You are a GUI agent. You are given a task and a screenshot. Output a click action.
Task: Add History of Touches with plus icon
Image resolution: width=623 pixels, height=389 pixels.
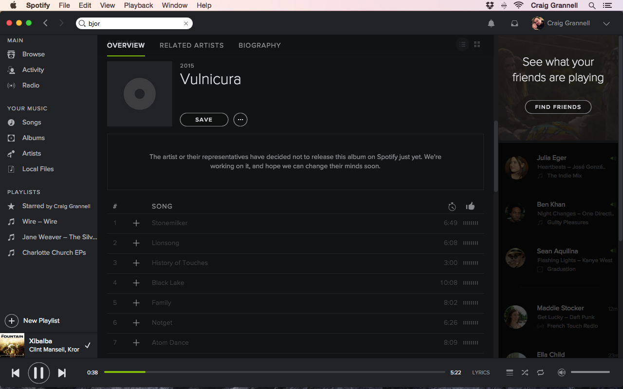tap(136, 263)
